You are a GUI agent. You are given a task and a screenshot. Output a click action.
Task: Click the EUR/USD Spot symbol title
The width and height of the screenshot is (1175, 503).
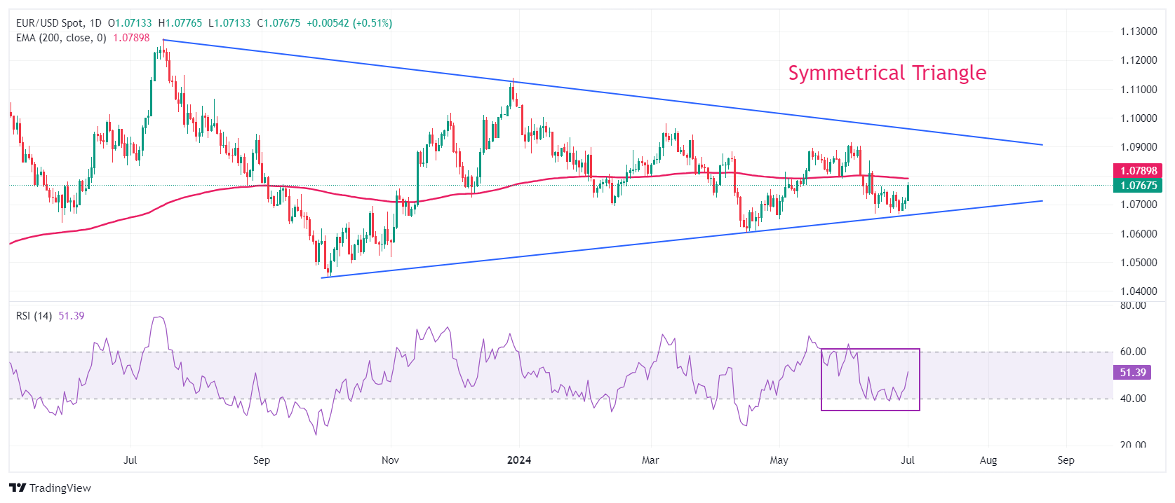point(49,23)
